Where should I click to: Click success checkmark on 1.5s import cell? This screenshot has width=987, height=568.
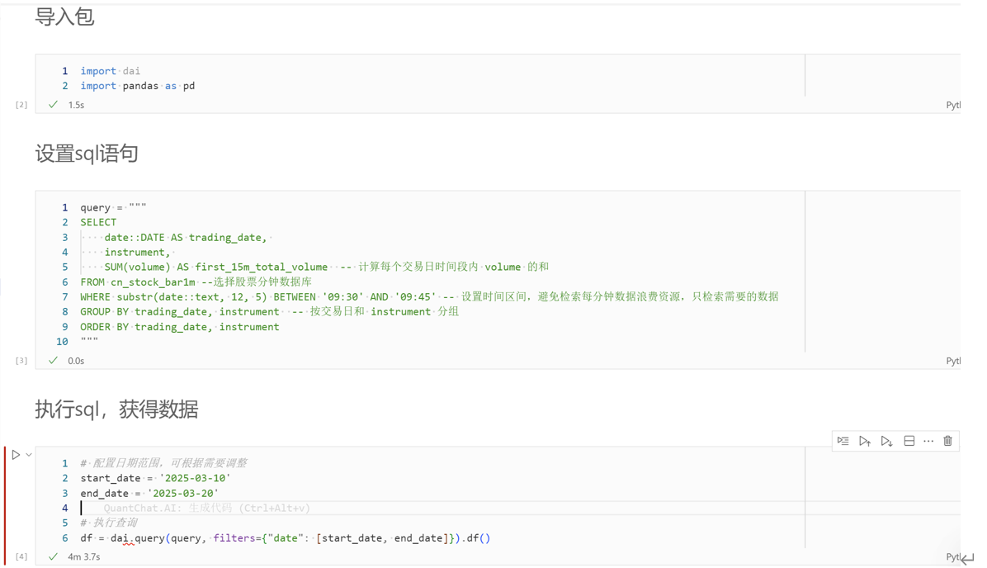(x=54, y=105)
